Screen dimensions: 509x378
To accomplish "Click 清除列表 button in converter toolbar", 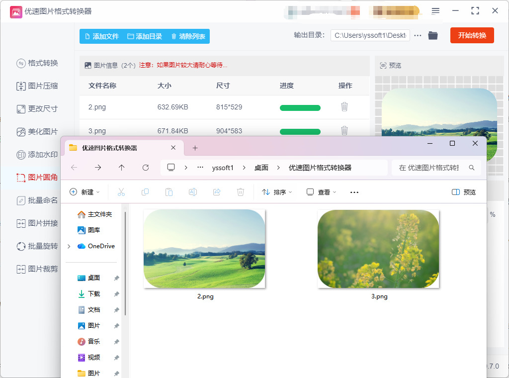I will [x=188, y=36].
